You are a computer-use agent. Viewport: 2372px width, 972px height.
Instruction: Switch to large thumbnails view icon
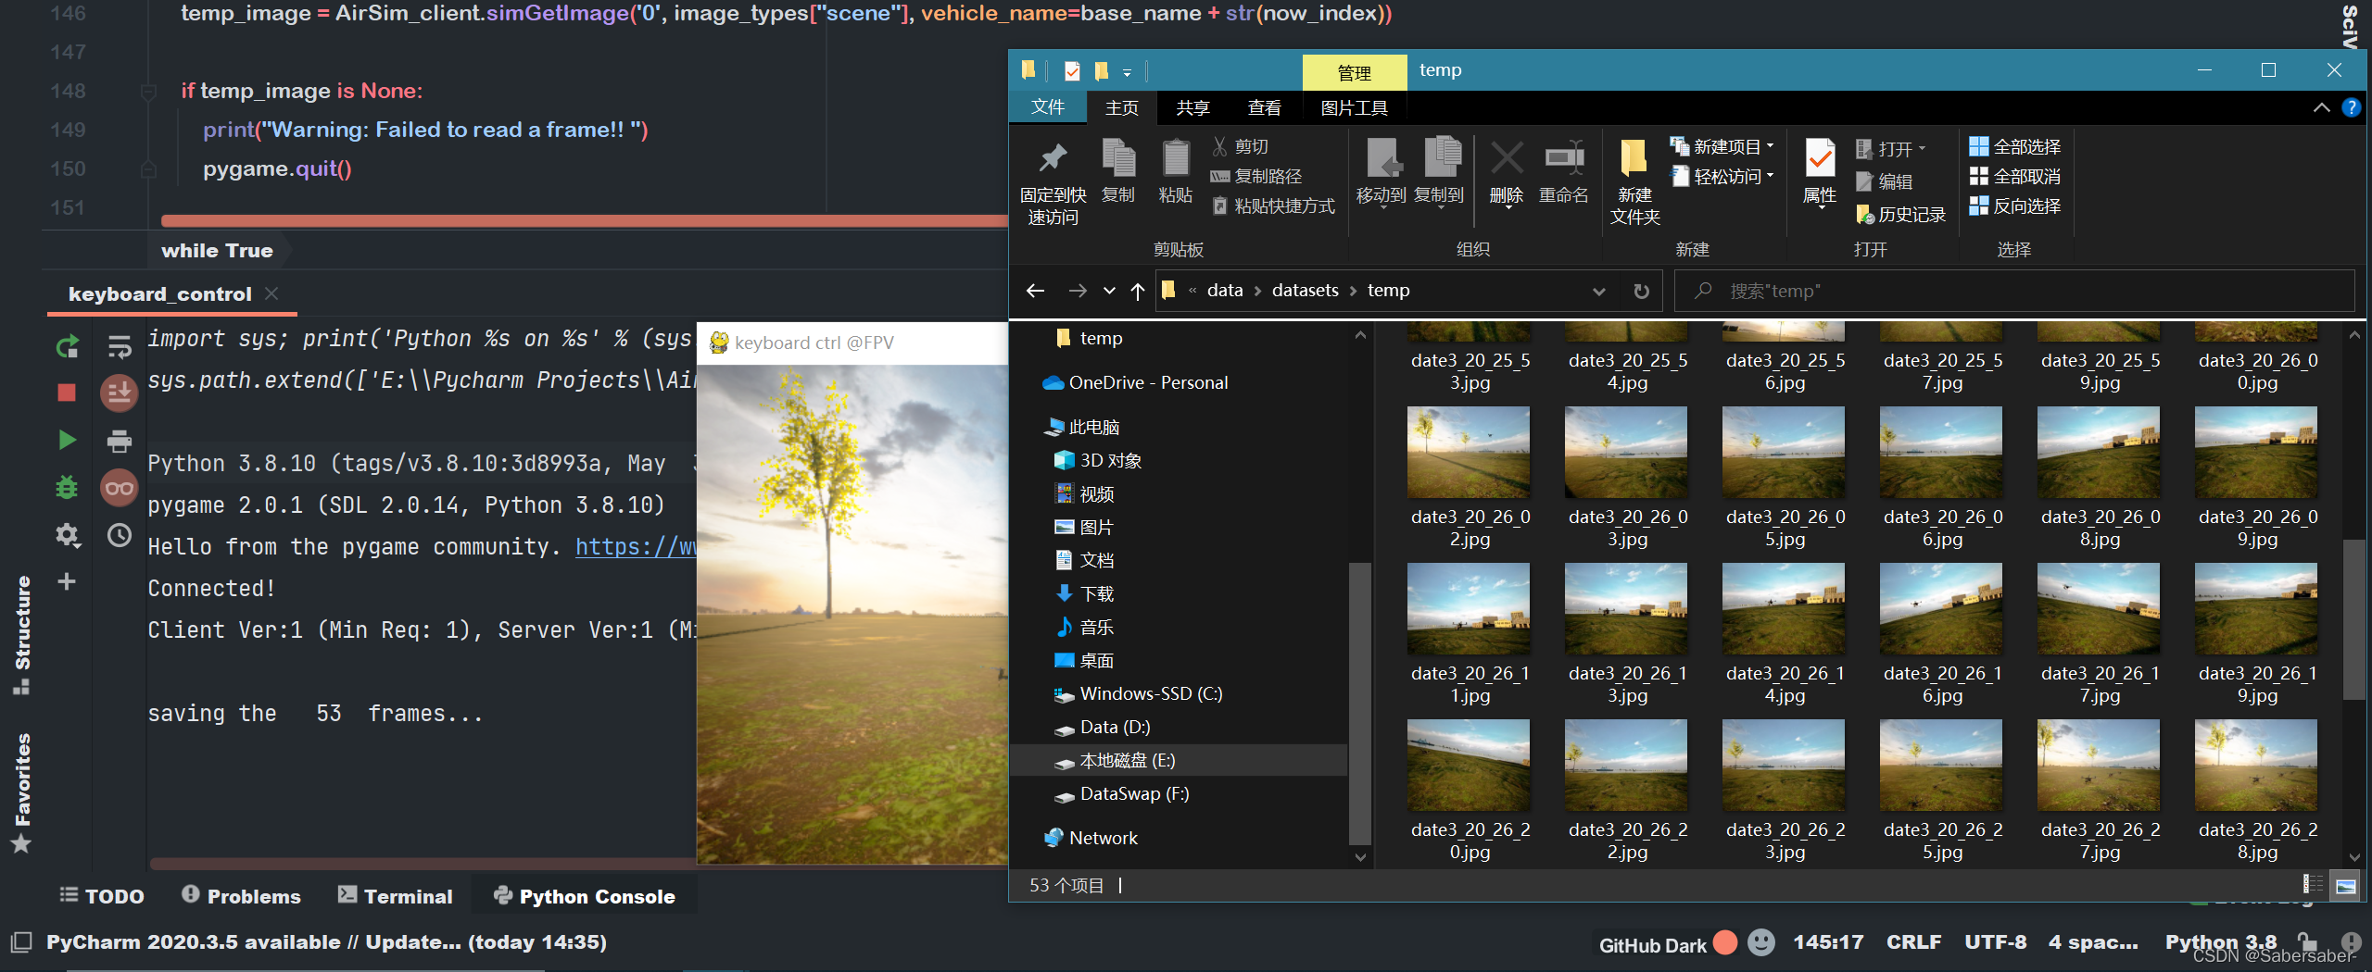click(x=2345, y=885)
